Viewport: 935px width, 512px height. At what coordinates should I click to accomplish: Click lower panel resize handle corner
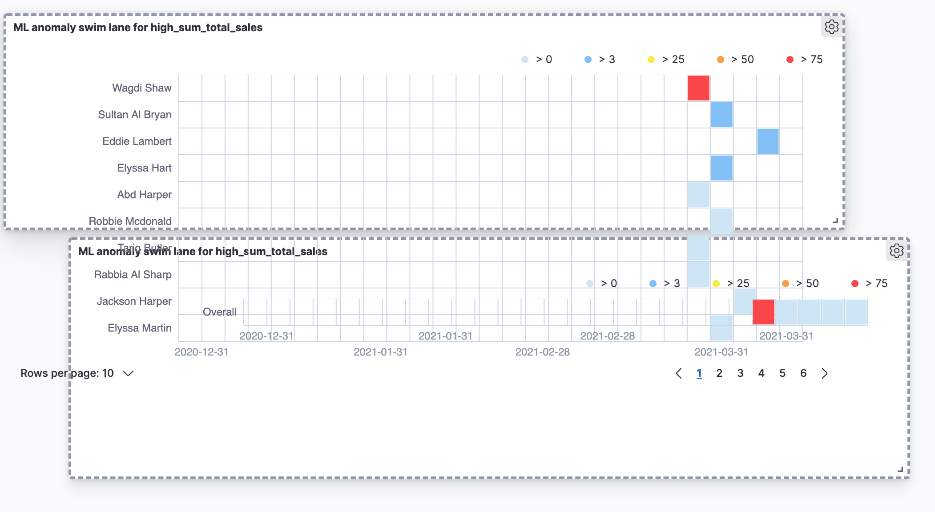[x=900, y=469]
